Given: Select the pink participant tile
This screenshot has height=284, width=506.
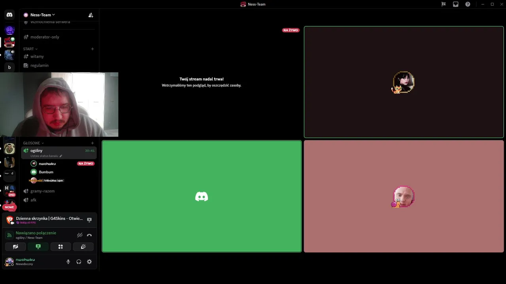Looking at the screenshot, I should [404, 196].
